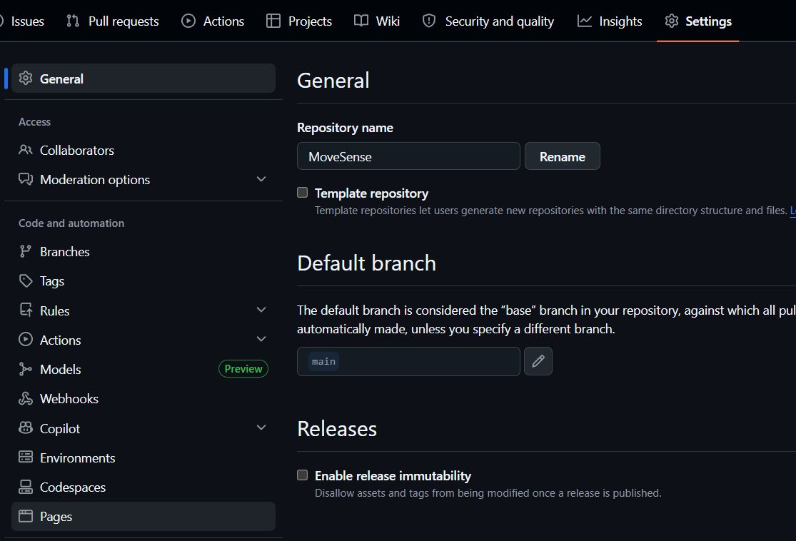This screenshot has height=541, width=796.
Task: Expand the sidebar Actions chevron
Action: [261, 340]
